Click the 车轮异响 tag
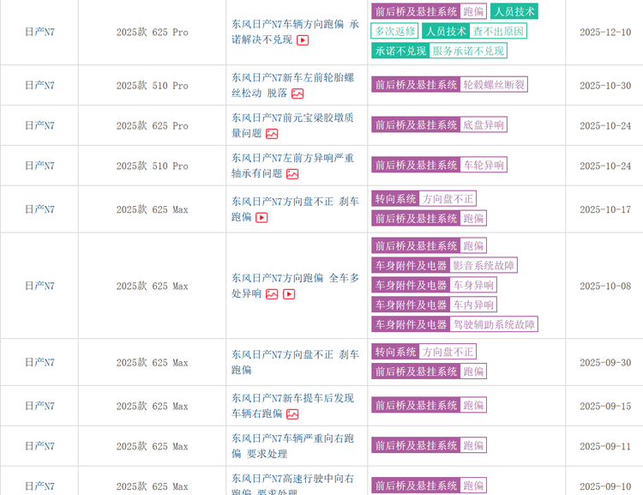 click(x=484, y=165)
